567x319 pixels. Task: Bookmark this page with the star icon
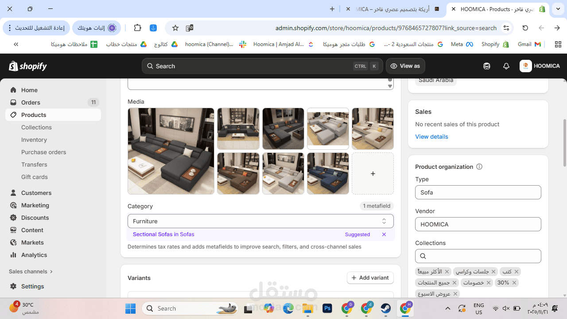click(x=175, y=28)
